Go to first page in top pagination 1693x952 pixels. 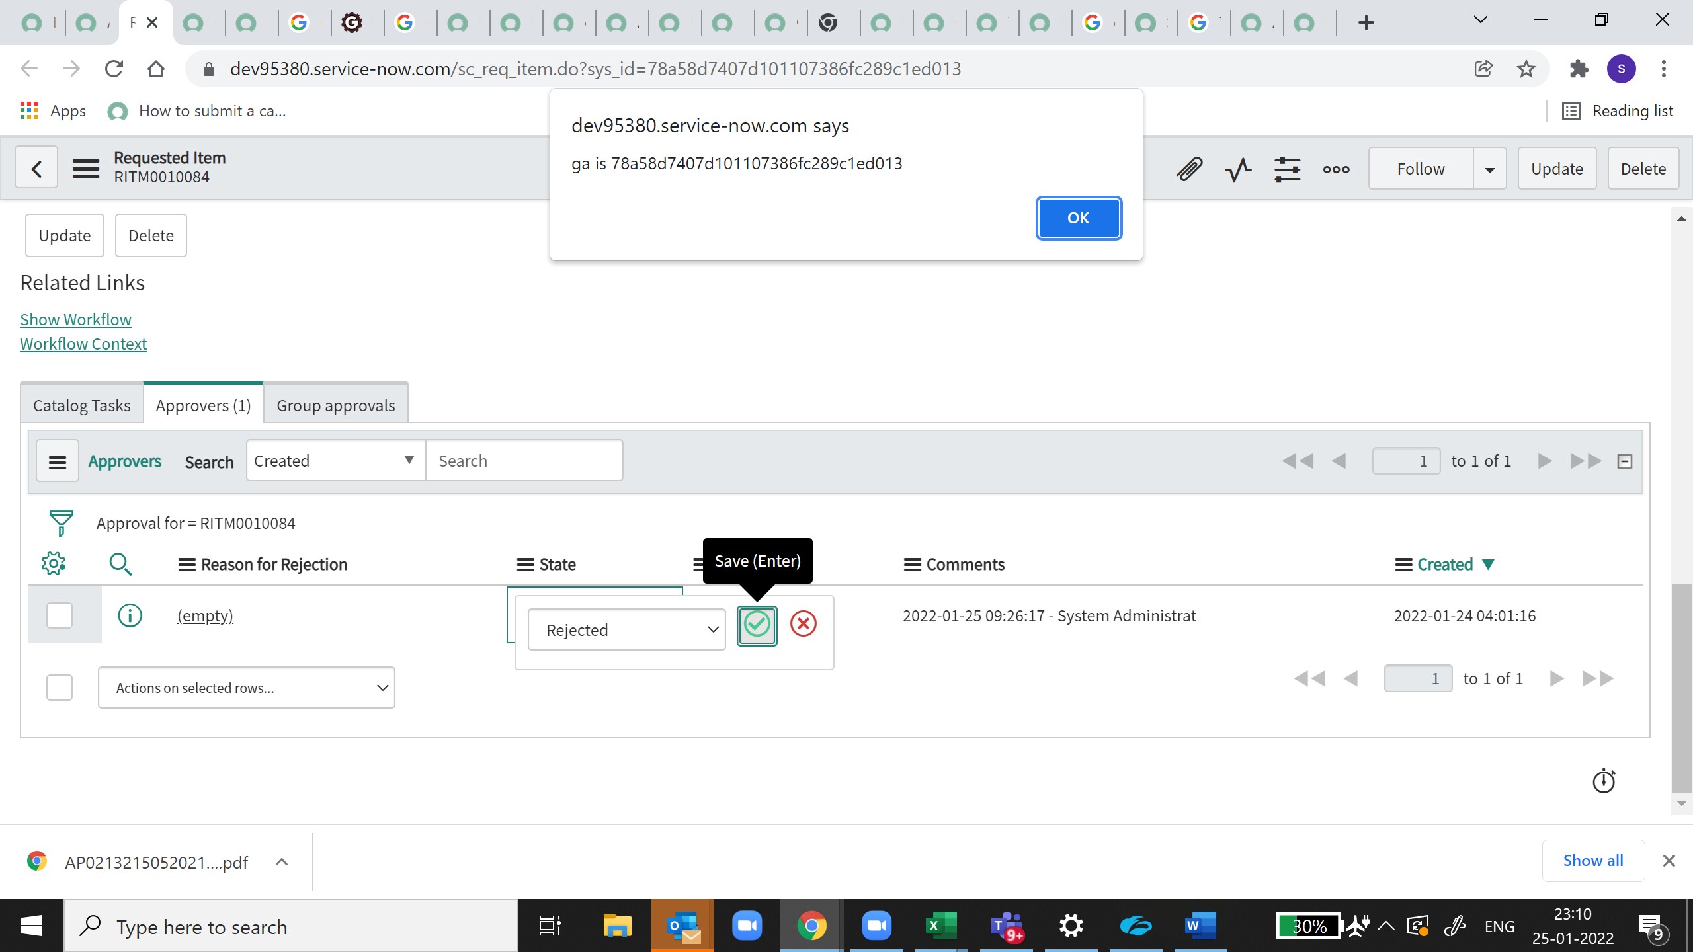tap(1298, 461)
